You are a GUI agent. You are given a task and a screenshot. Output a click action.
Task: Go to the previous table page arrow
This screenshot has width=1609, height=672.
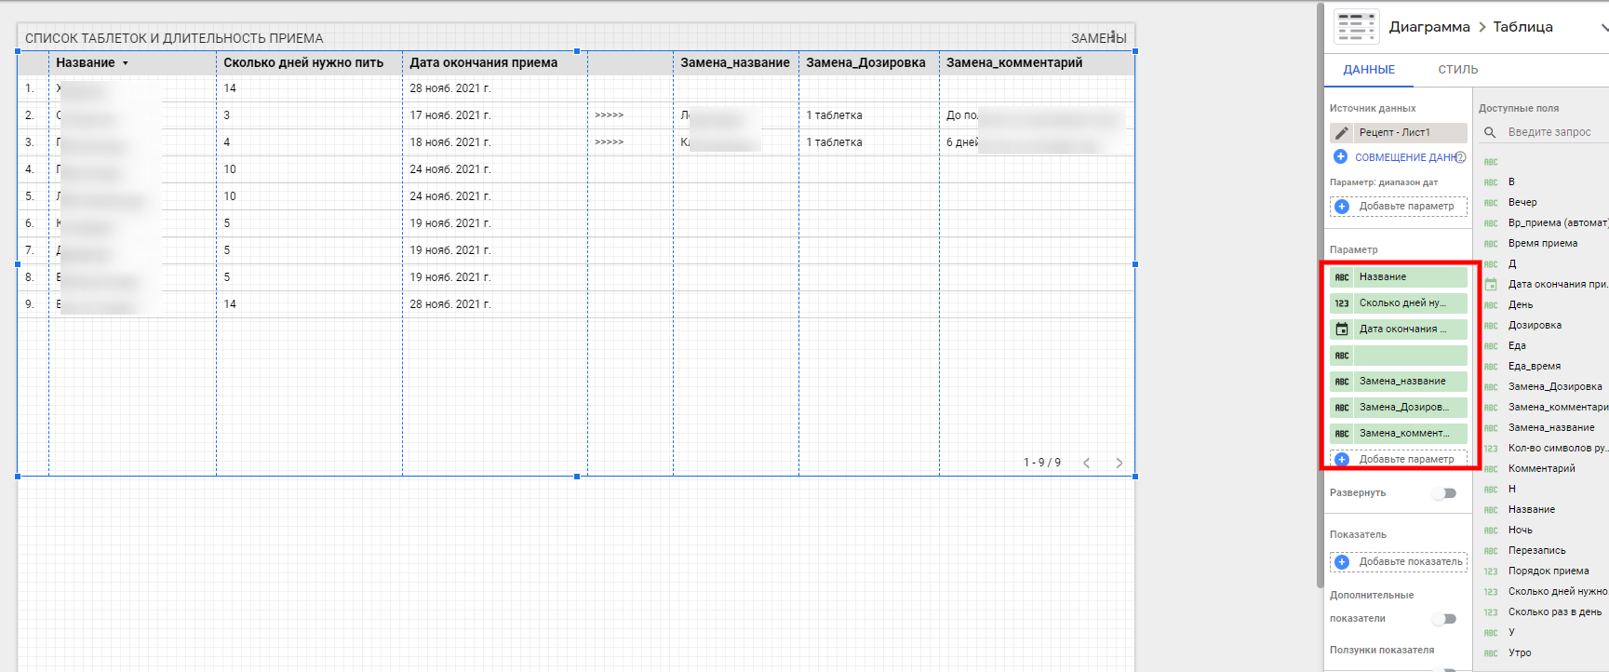[x=1086, y=463]
